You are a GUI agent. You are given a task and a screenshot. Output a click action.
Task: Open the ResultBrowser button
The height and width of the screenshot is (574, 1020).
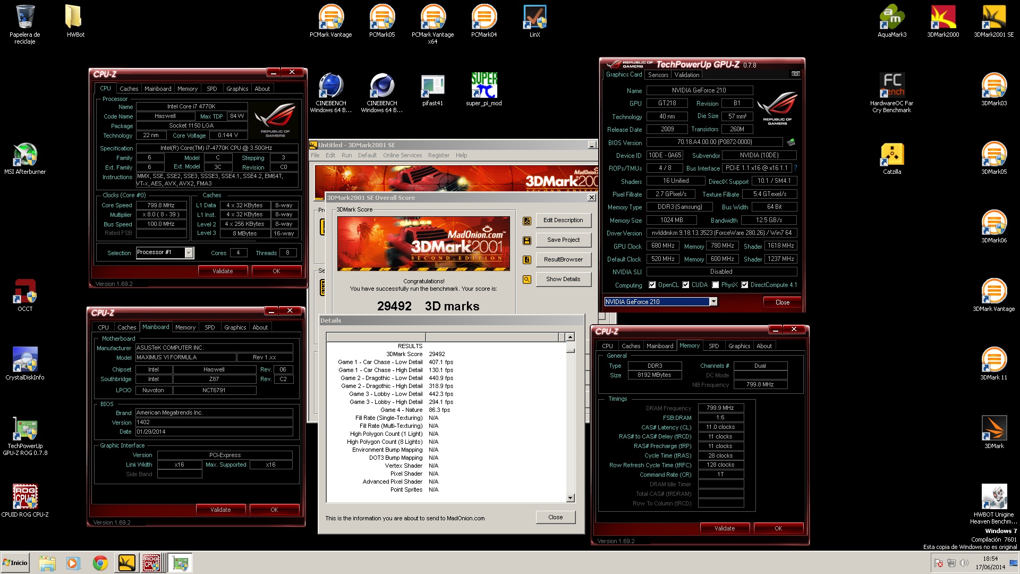tap(563, 260)
